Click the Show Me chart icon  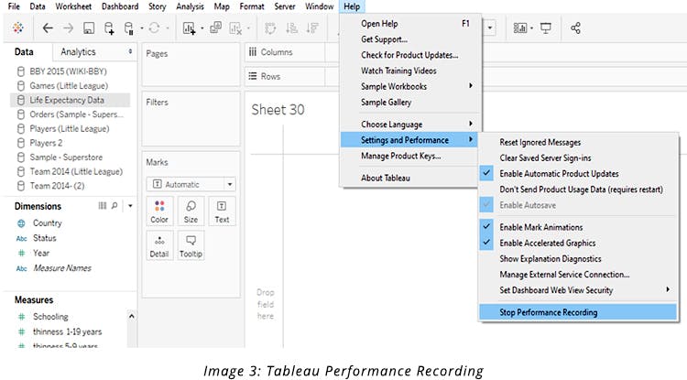pos(520,28)
